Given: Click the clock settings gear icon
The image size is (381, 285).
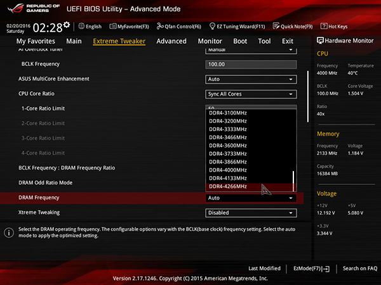Looking at the screenshot, I should 67,25.
